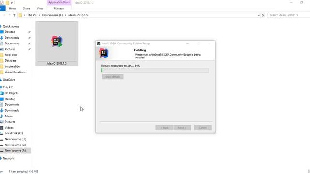Open Documents under This PC
310x174 pixels.
(x=12, y=104)
